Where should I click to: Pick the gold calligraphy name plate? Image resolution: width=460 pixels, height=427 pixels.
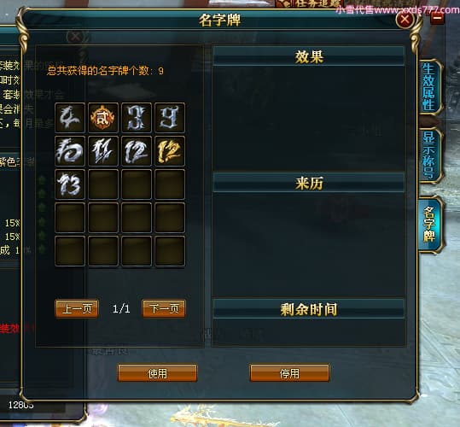[x=170, y=151]
